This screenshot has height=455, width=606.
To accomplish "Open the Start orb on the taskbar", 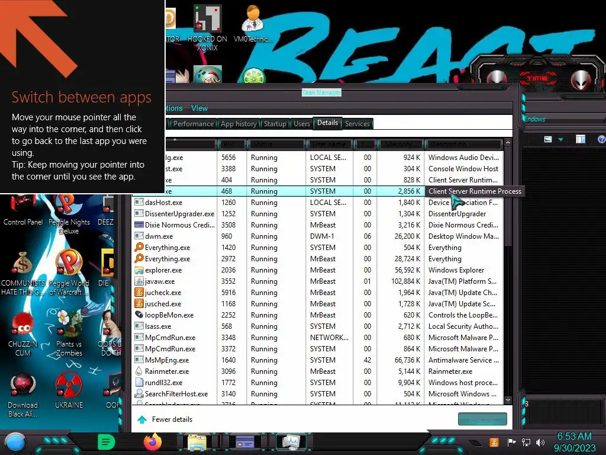I will 15,443.
